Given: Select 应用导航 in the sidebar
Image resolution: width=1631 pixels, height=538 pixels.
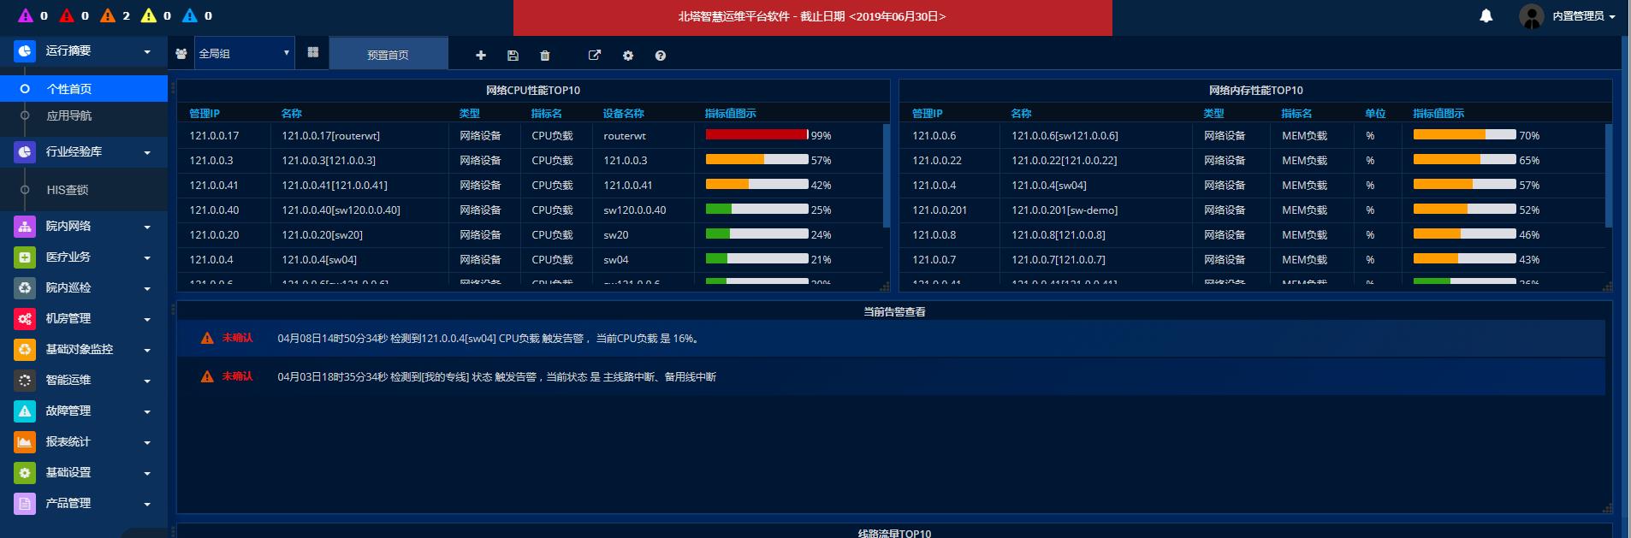Looking at the screenshot, I should 68,115.
